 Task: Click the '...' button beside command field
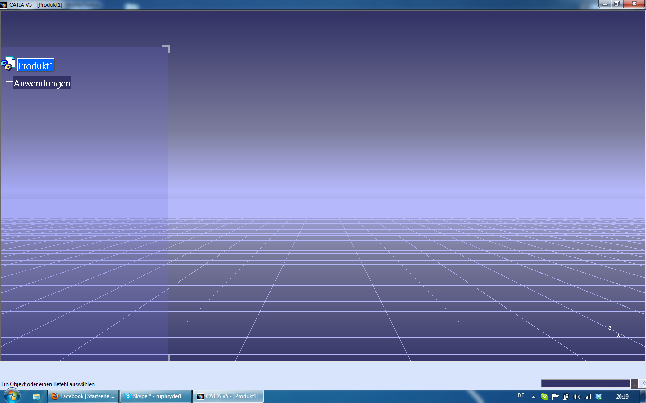(634, 384)
